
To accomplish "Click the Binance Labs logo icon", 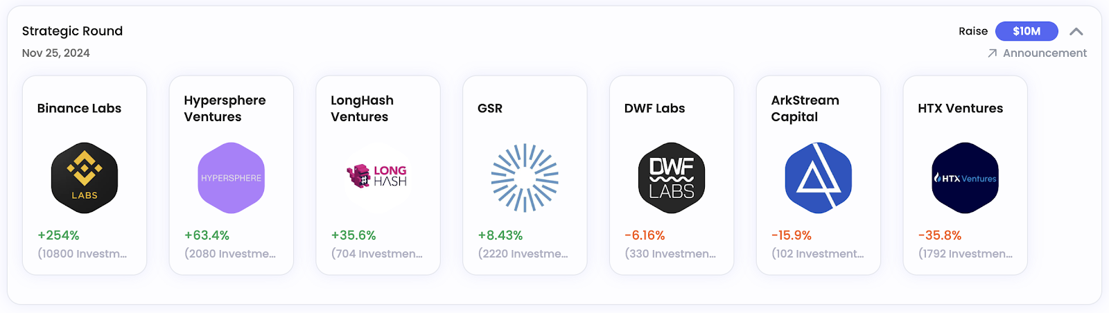I will (85, 178).
